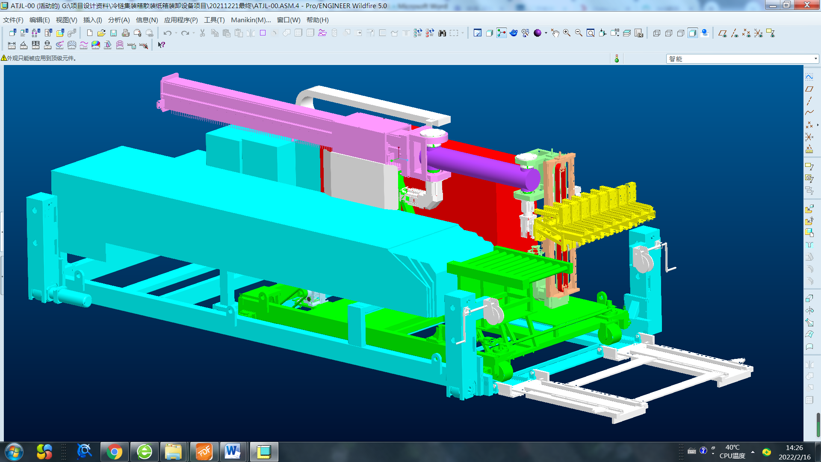Click the teapot render icon
The width and height of the screenshot is (821, 462).
click(514, 33)
